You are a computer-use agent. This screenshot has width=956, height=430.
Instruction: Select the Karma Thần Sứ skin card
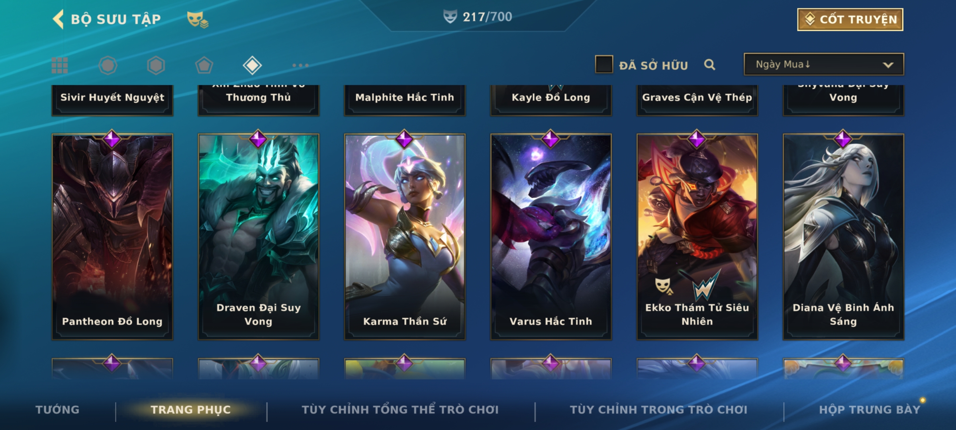(405, 236)
